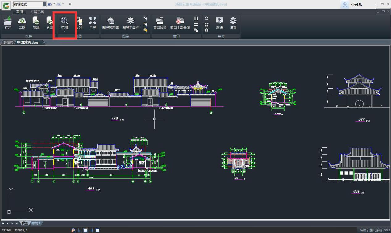Click the 全屏 fullscreen icon

(x=93, y=23)
